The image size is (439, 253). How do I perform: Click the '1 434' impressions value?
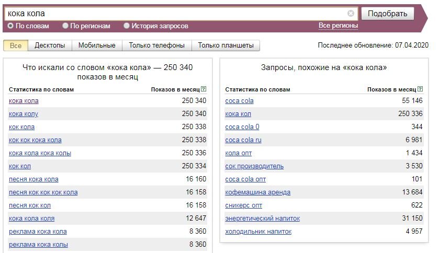point(414,153)
